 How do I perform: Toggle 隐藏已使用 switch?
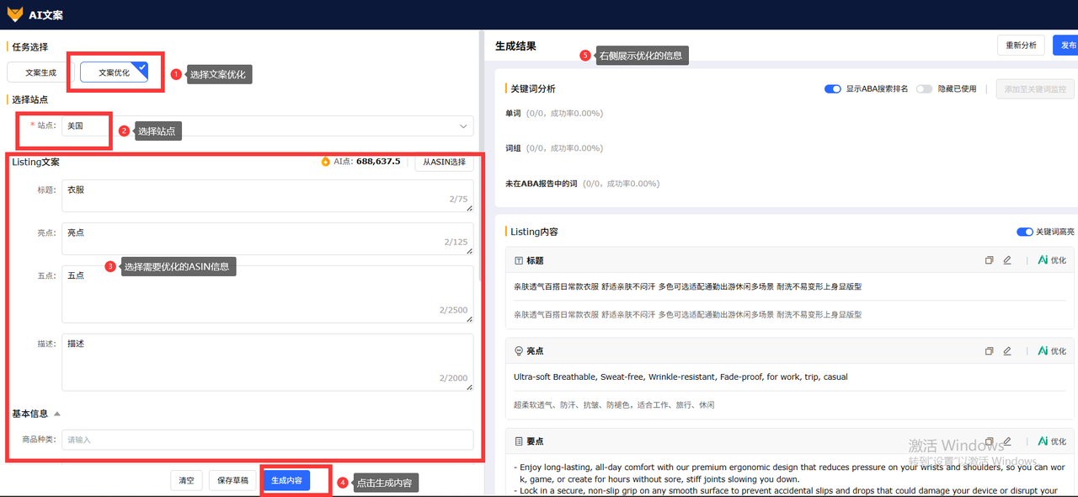(x=925, y=89)
